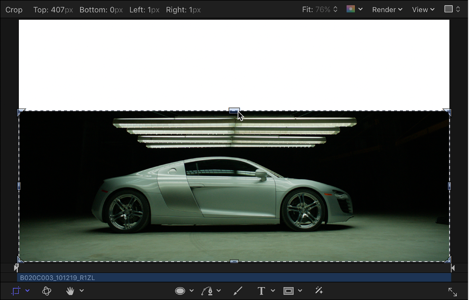Image resolution: width=469 pixels, height=300 pixels.
Task: Select the Adjust Item wand tool
Action: pyautogui.click(x=319, y=291)
